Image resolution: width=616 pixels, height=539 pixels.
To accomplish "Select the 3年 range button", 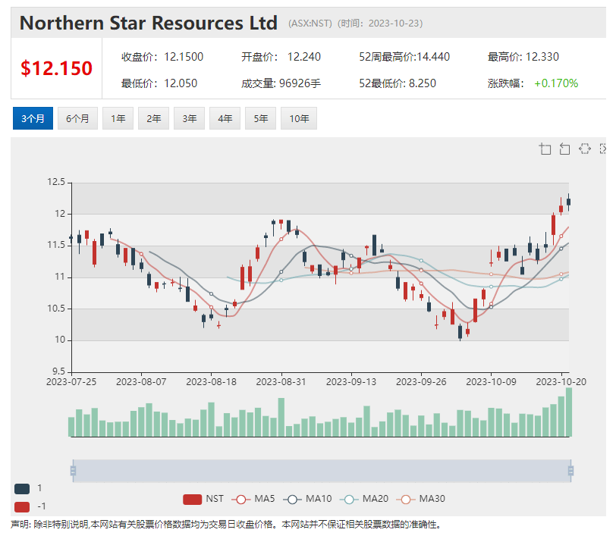I will click(x=190, y=118).
